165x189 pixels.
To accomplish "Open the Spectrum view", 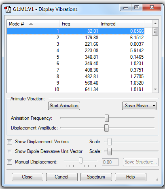I will coord(96,177).
